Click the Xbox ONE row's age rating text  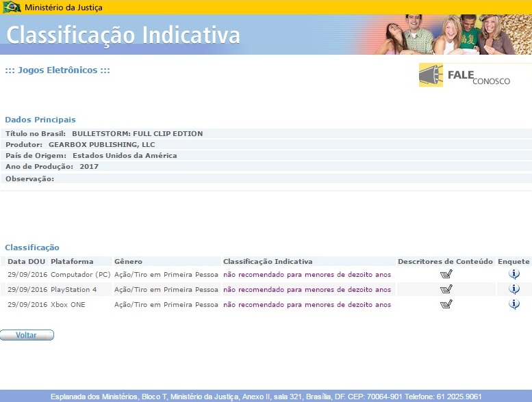307,305
